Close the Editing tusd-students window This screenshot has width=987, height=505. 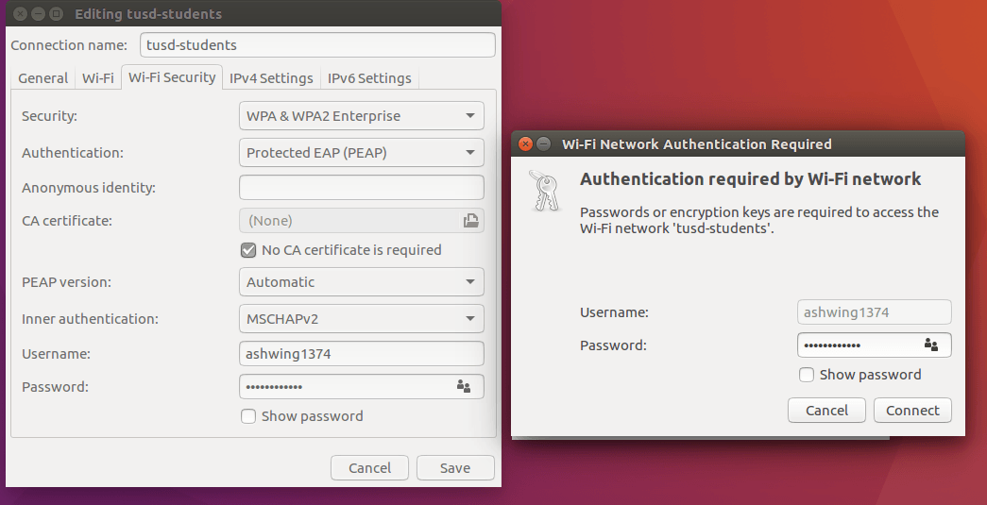[20, 14]
